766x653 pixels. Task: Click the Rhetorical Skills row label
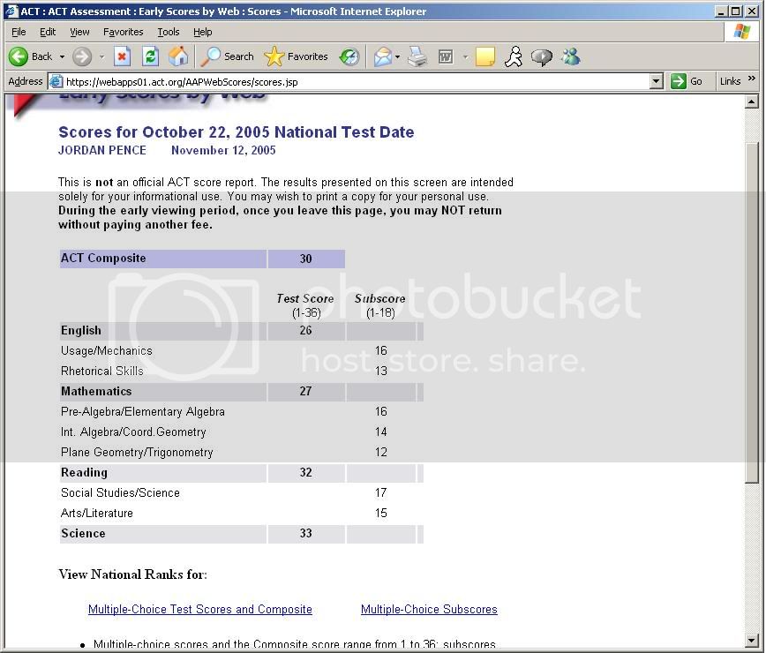pos(102,371)
